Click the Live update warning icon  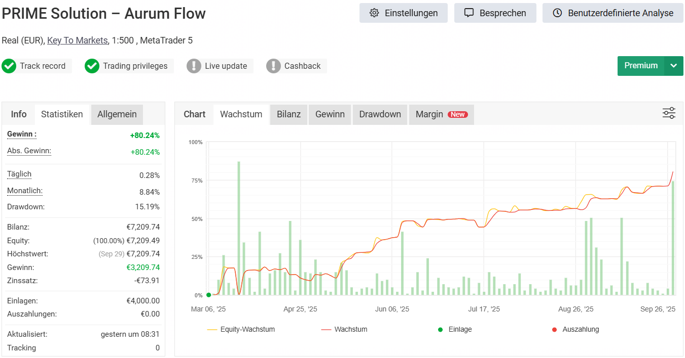pyautogui.click(x=194, y=66)
